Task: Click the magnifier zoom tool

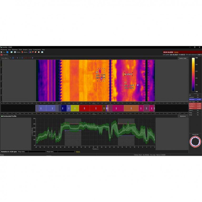Action: click(x=11, y=58)
